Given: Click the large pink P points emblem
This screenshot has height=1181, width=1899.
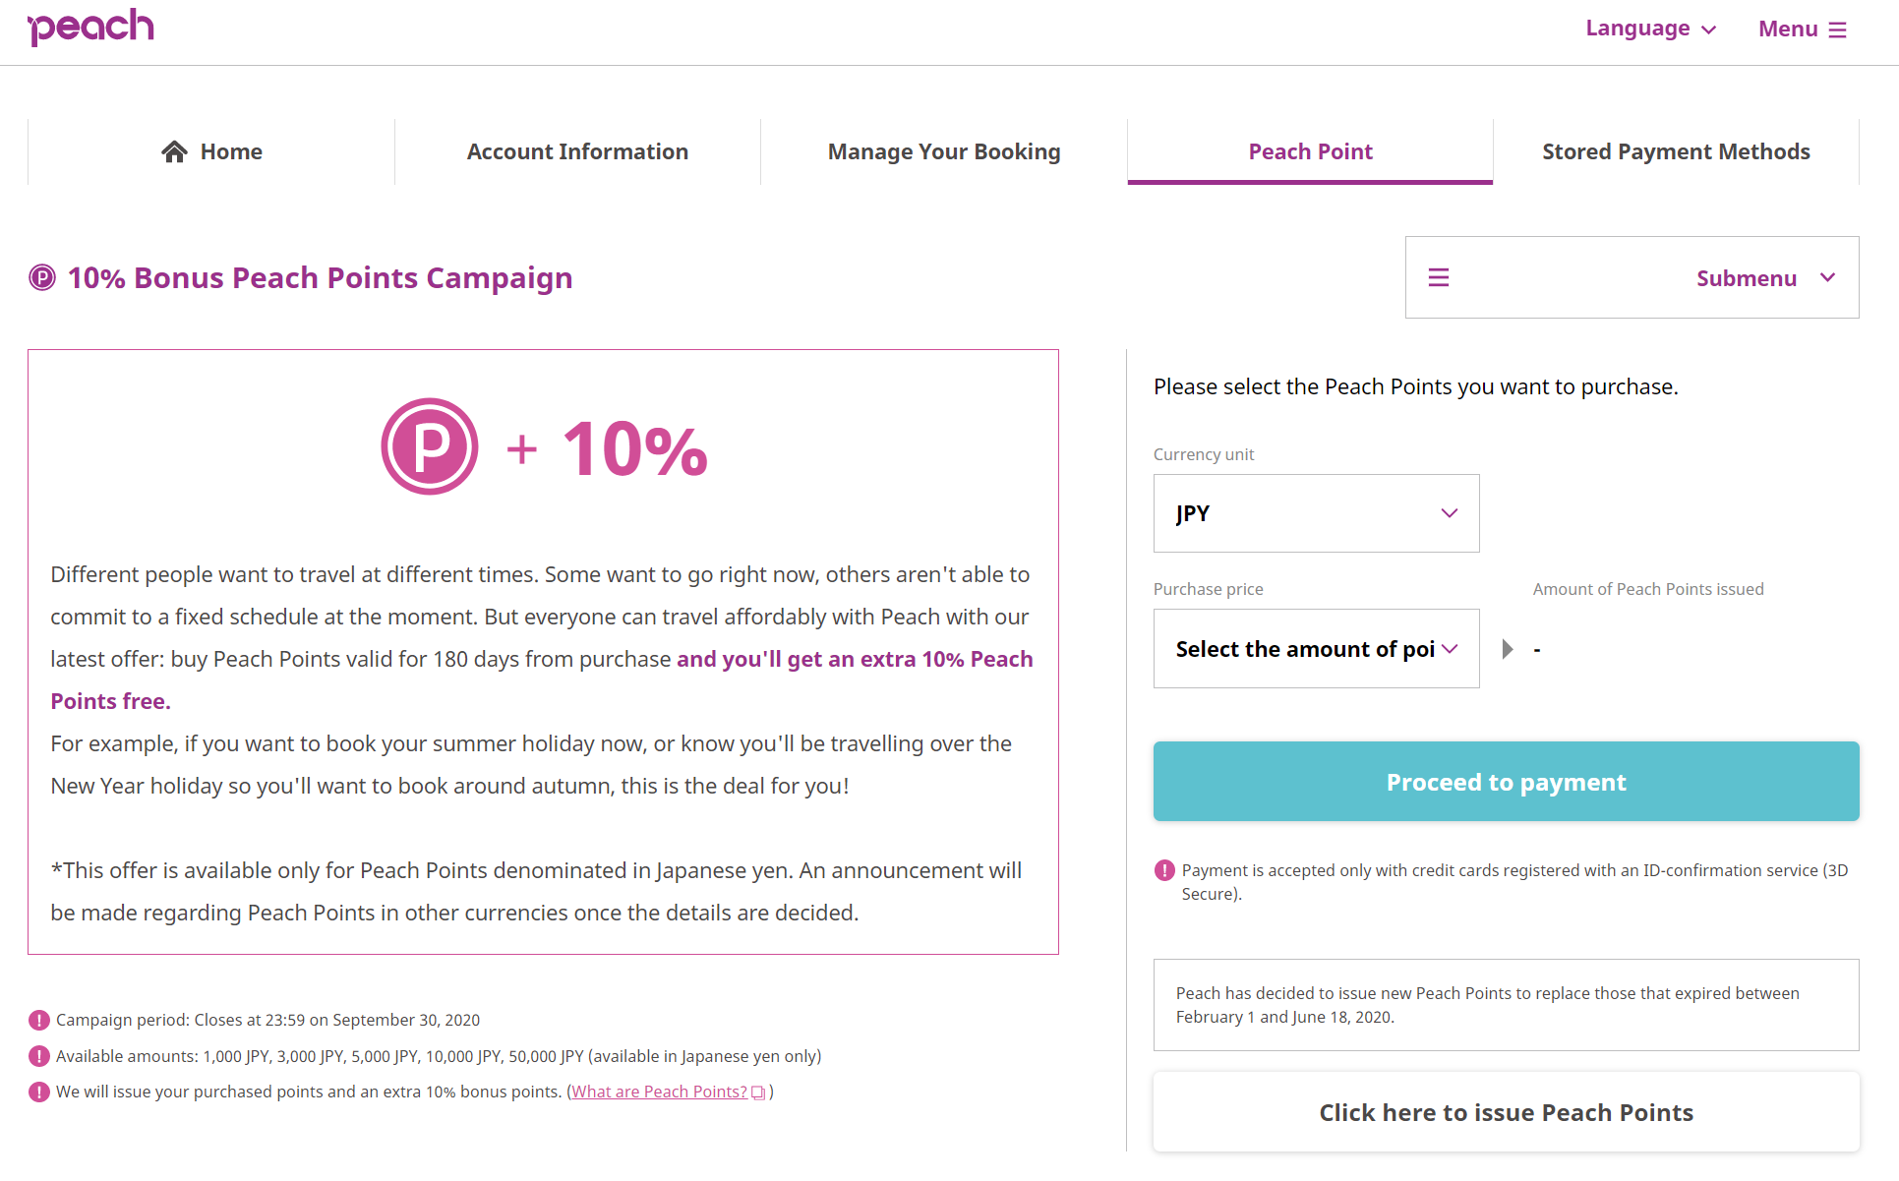Looking at the screenshot, I should (430, 446).
